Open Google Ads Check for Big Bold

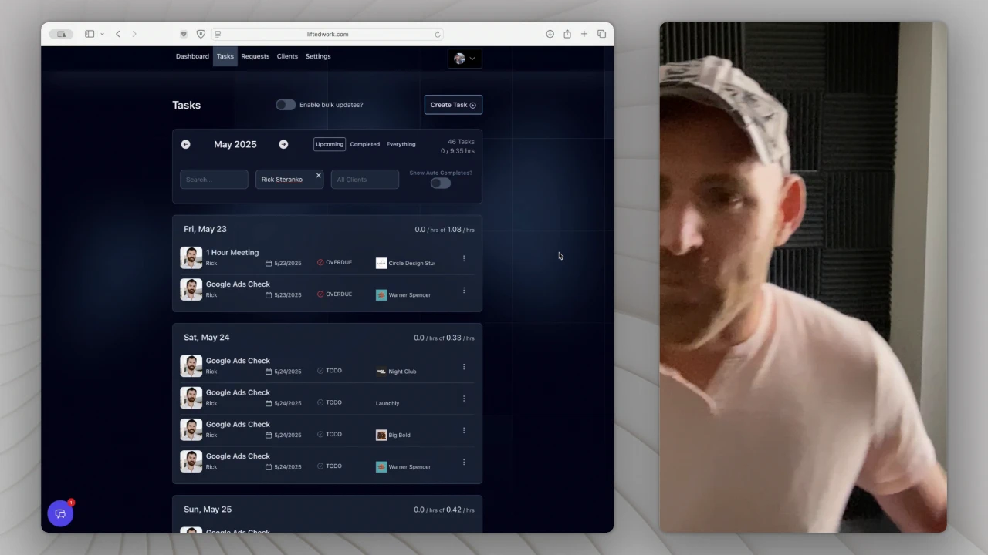click(238, 424)
